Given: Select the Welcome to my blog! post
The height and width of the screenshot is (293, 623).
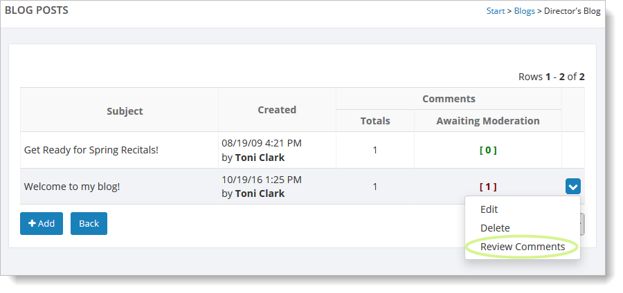Looking at the screenshot, I should [x=72, y=187].
